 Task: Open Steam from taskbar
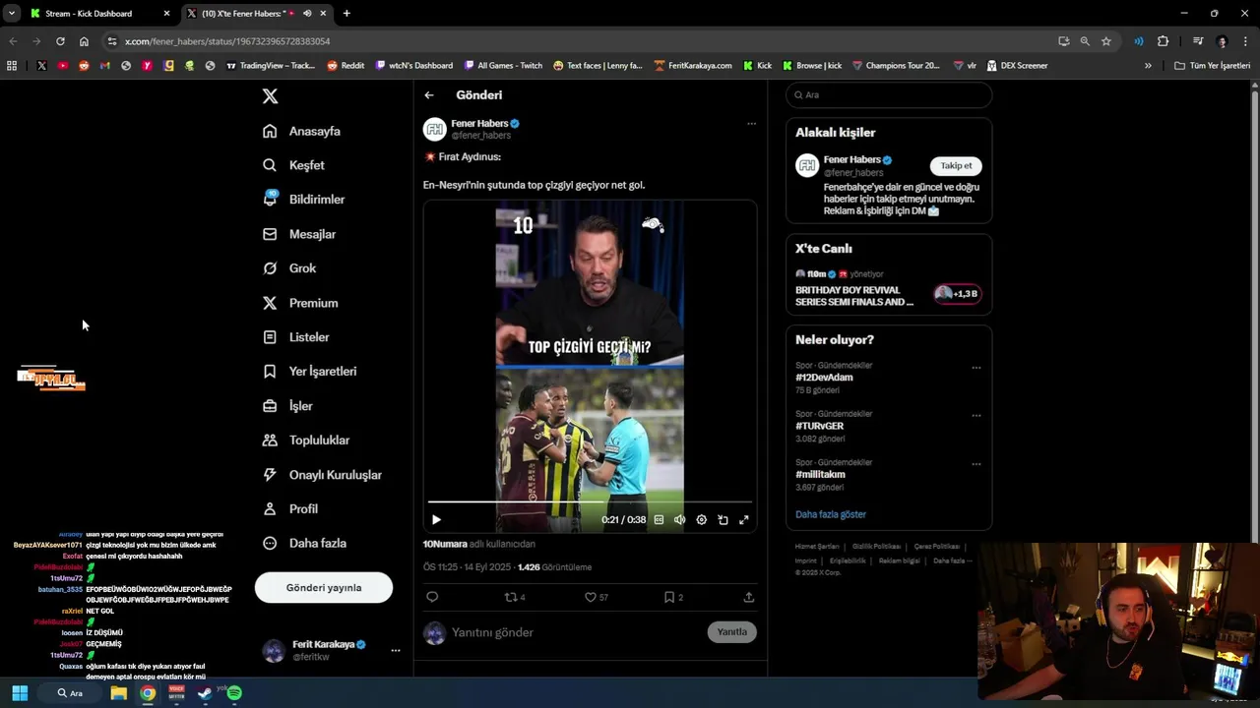point(205,693)
